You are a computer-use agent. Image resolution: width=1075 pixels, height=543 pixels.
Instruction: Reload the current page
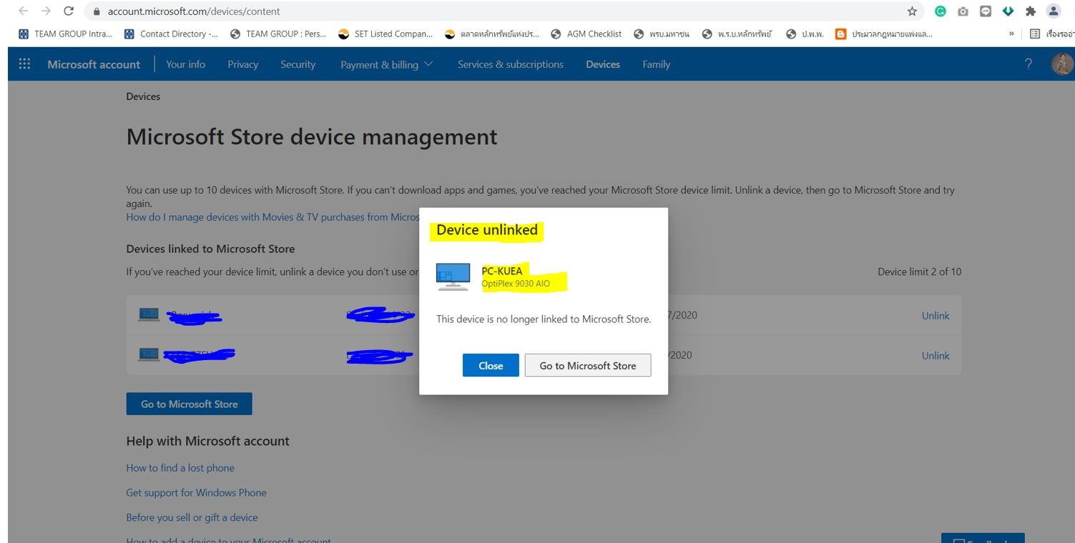pyautogui.click(x=69, y=11)
